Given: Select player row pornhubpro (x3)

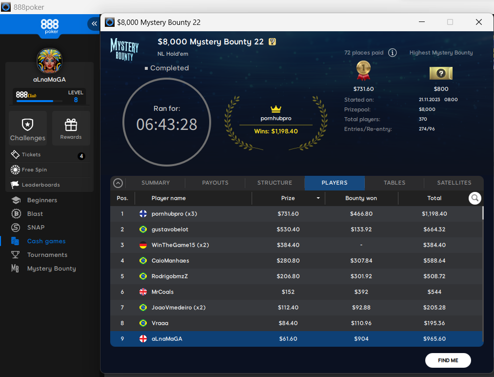Looking at the screenshot, I should pos(296,214).
